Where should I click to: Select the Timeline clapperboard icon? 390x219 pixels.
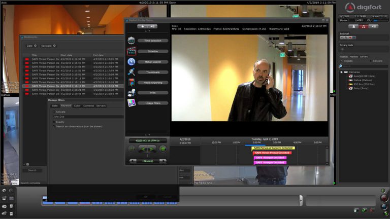click(132, 51)
